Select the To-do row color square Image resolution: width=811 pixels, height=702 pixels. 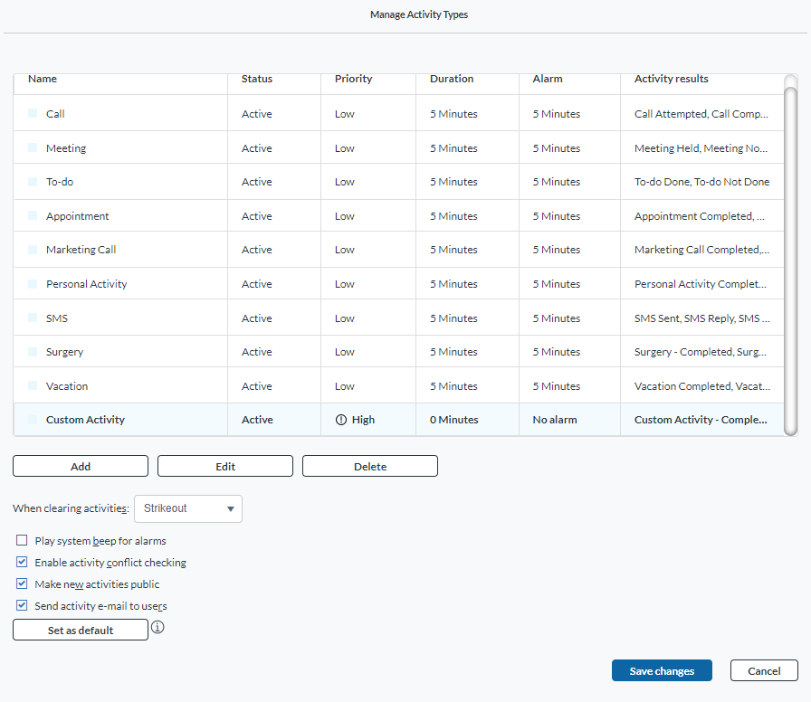click(x=33, y=182)
